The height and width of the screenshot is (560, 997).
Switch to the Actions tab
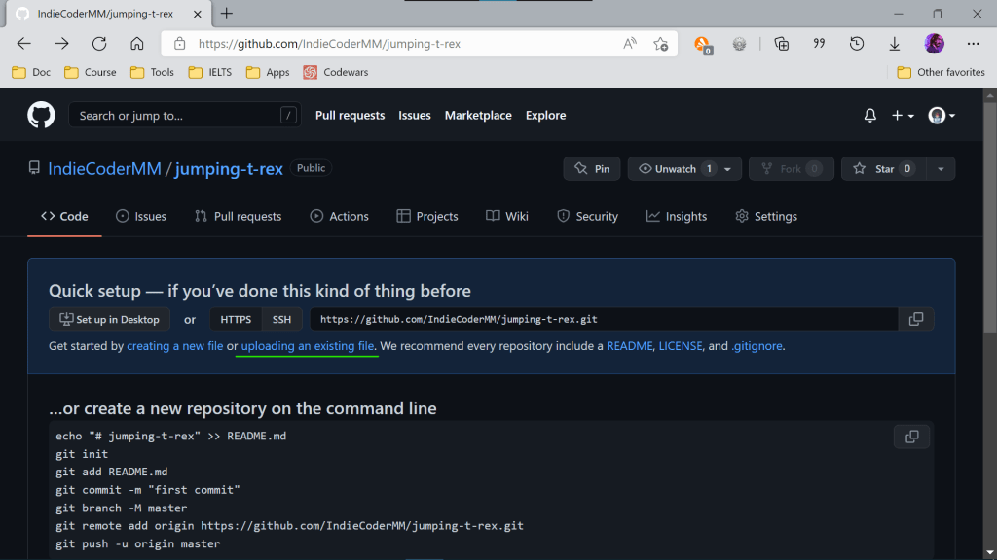tap(339, 216)
